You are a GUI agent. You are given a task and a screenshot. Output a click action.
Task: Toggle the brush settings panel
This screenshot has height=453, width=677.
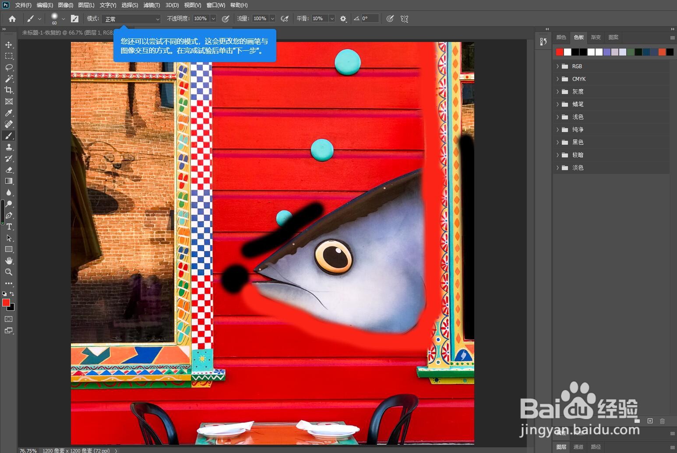tap(74, 19)
